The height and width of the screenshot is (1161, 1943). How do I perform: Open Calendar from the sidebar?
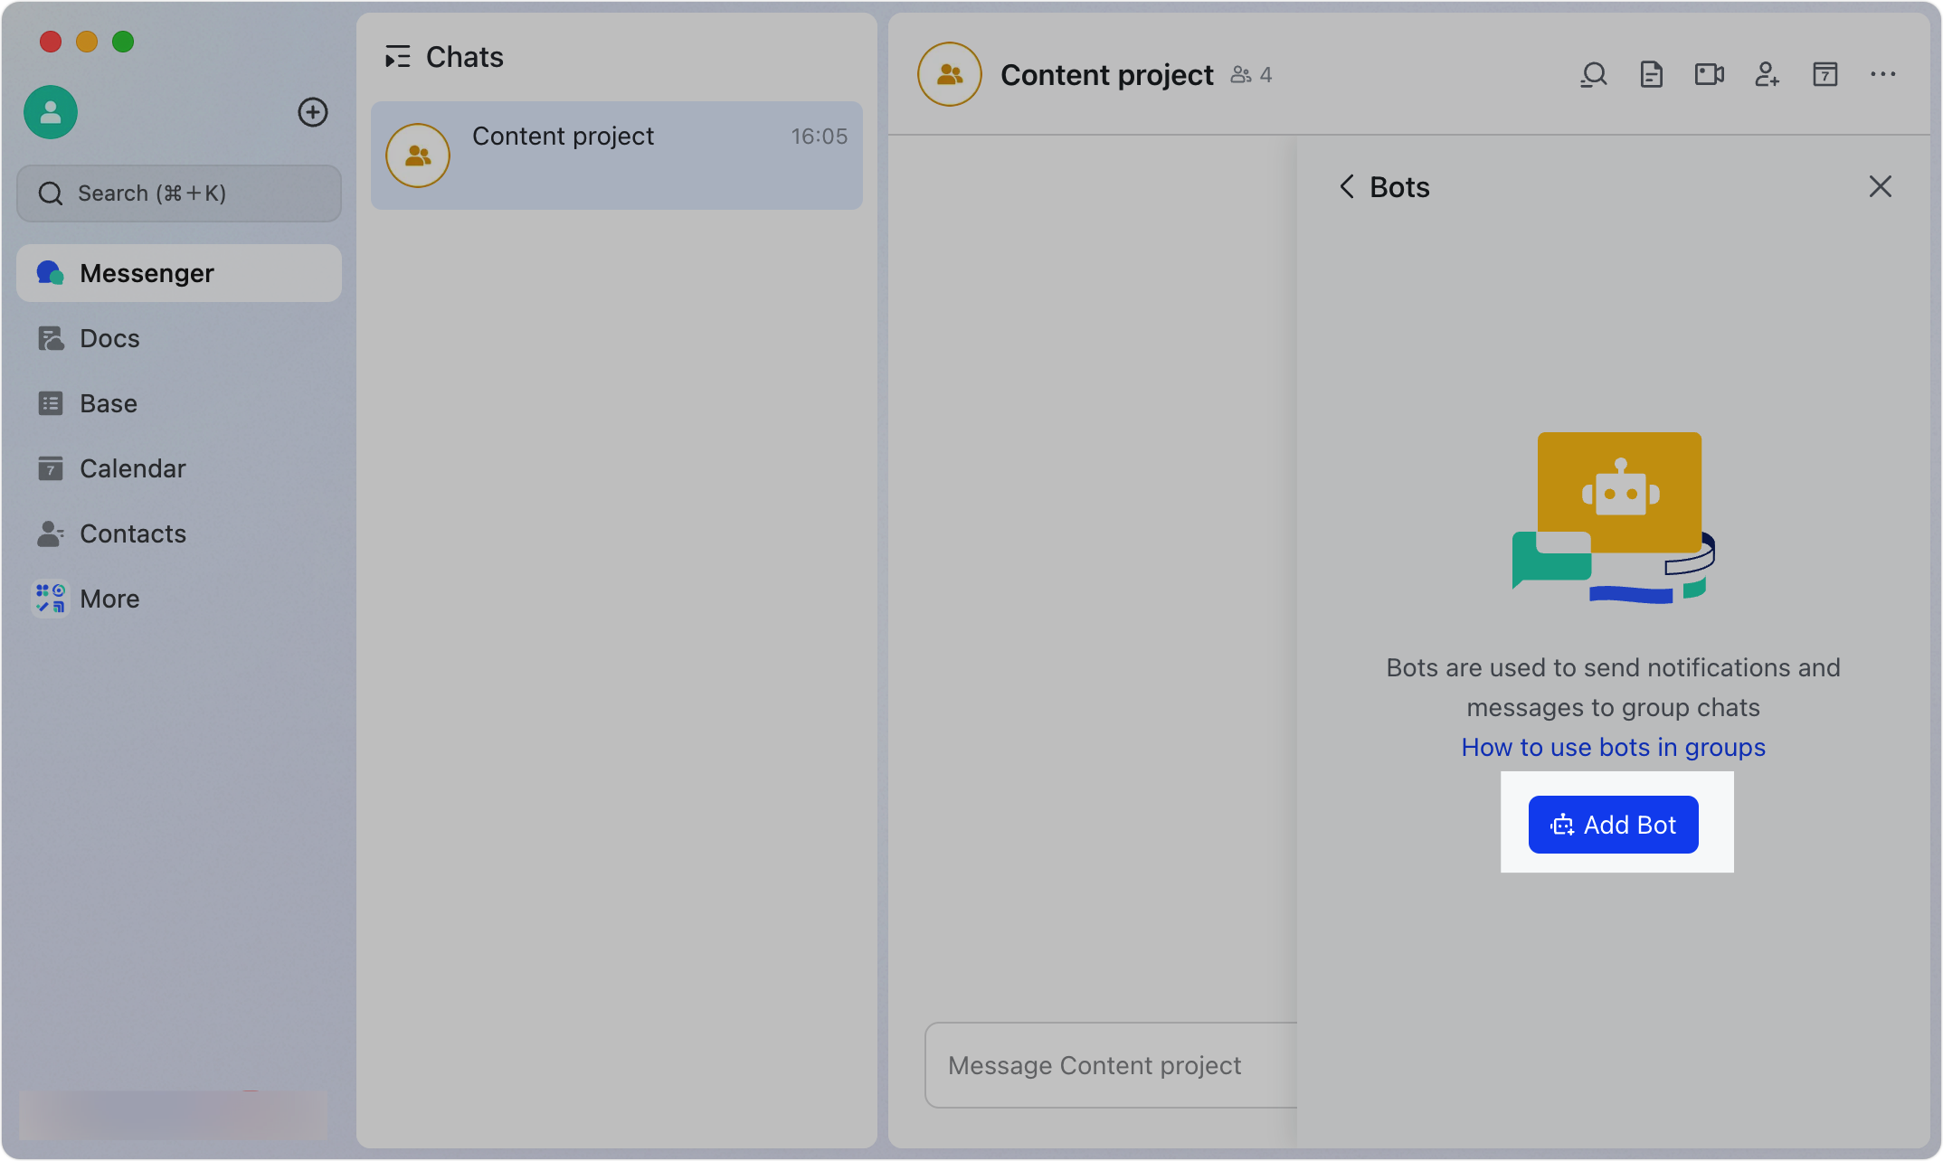tap(132, 467)
